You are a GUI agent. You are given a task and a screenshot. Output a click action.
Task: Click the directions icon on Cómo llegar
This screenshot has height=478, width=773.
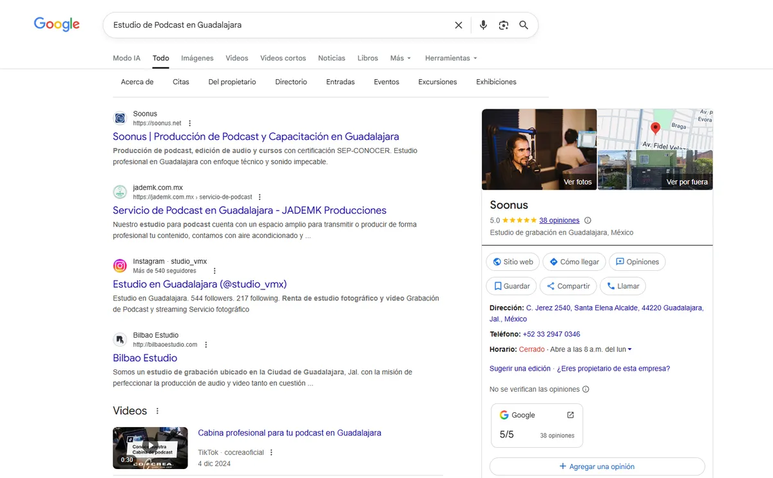(555, 261)
